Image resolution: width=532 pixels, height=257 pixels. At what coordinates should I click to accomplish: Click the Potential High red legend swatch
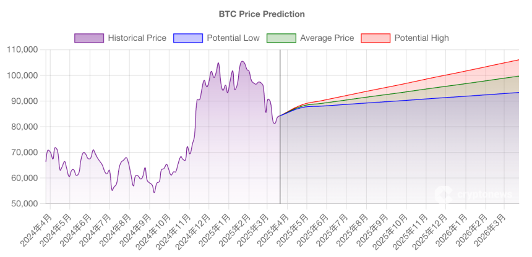[375, 38]
